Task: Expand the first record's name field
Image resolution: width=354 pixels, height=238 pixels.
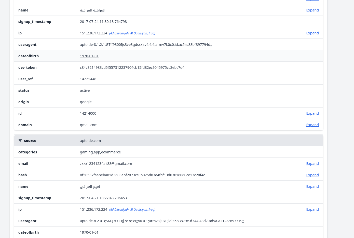Action: tap(312, 10)
